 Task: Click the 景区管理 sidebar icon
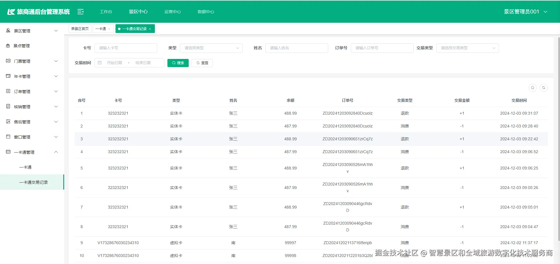click(x=8, y=30)
